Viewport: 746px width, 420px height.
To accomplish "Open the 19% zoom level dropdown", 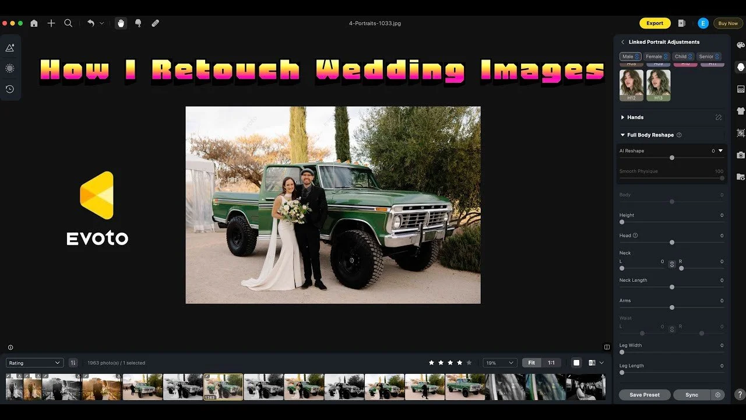I will coord(499,363).
